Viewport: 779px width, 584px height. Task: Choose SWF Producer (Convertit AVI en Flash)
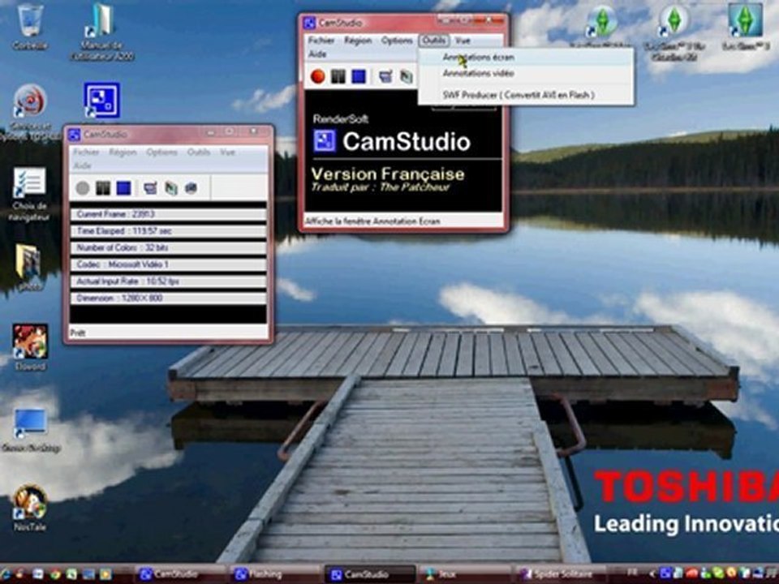(x=526, y=95)
